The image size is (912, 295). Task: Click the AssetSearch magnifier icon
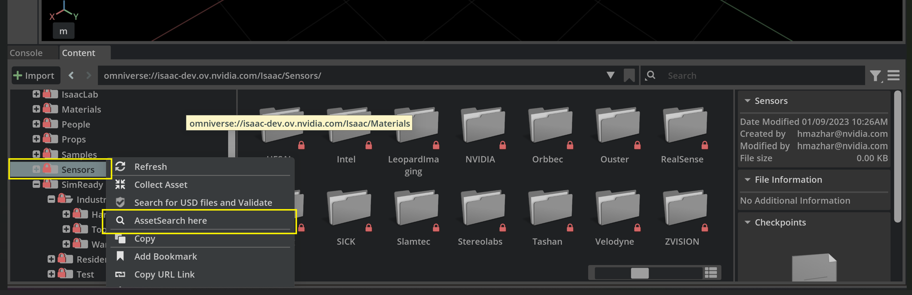[x=120, y=221]
